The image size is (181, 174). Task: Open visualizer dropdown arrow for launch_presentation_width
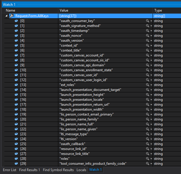click(x=151, y=110)
